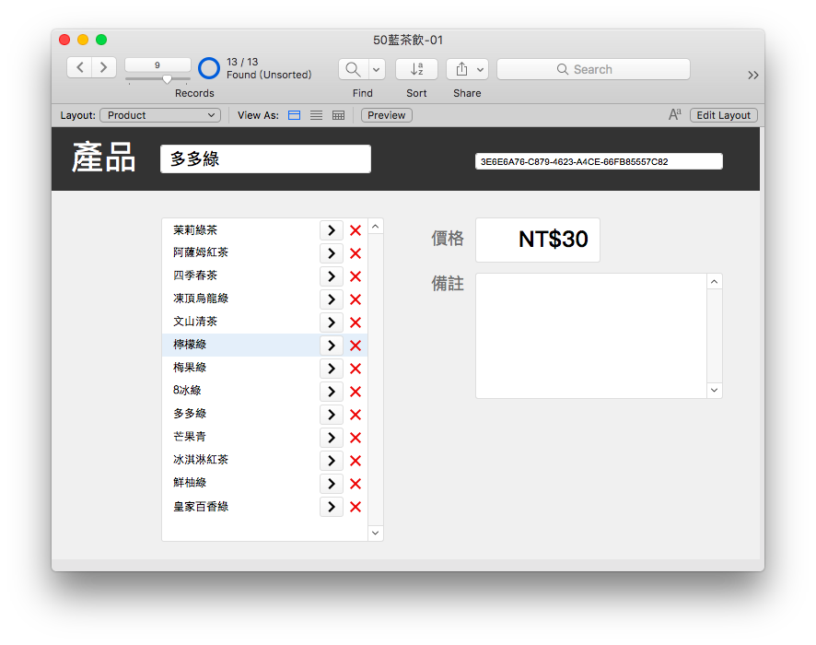Select the 冰淇淋紅茶 list row text

[x=201, y=460]
